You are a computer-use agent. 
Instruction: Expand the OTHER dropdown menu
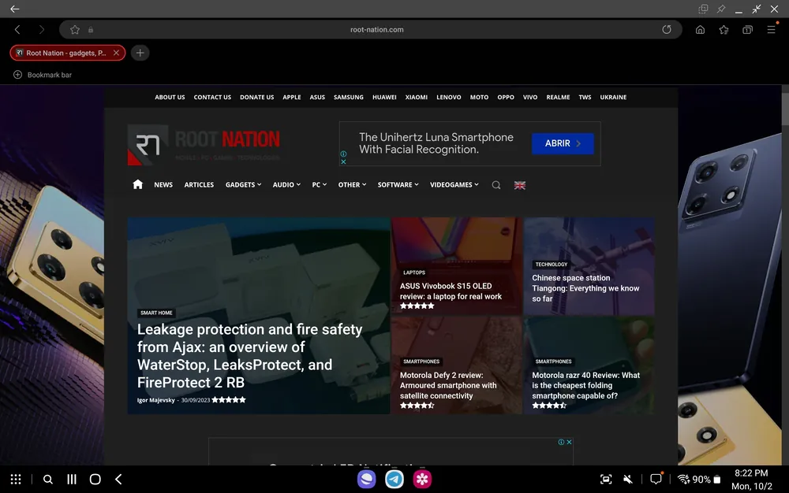coord(352,185)
